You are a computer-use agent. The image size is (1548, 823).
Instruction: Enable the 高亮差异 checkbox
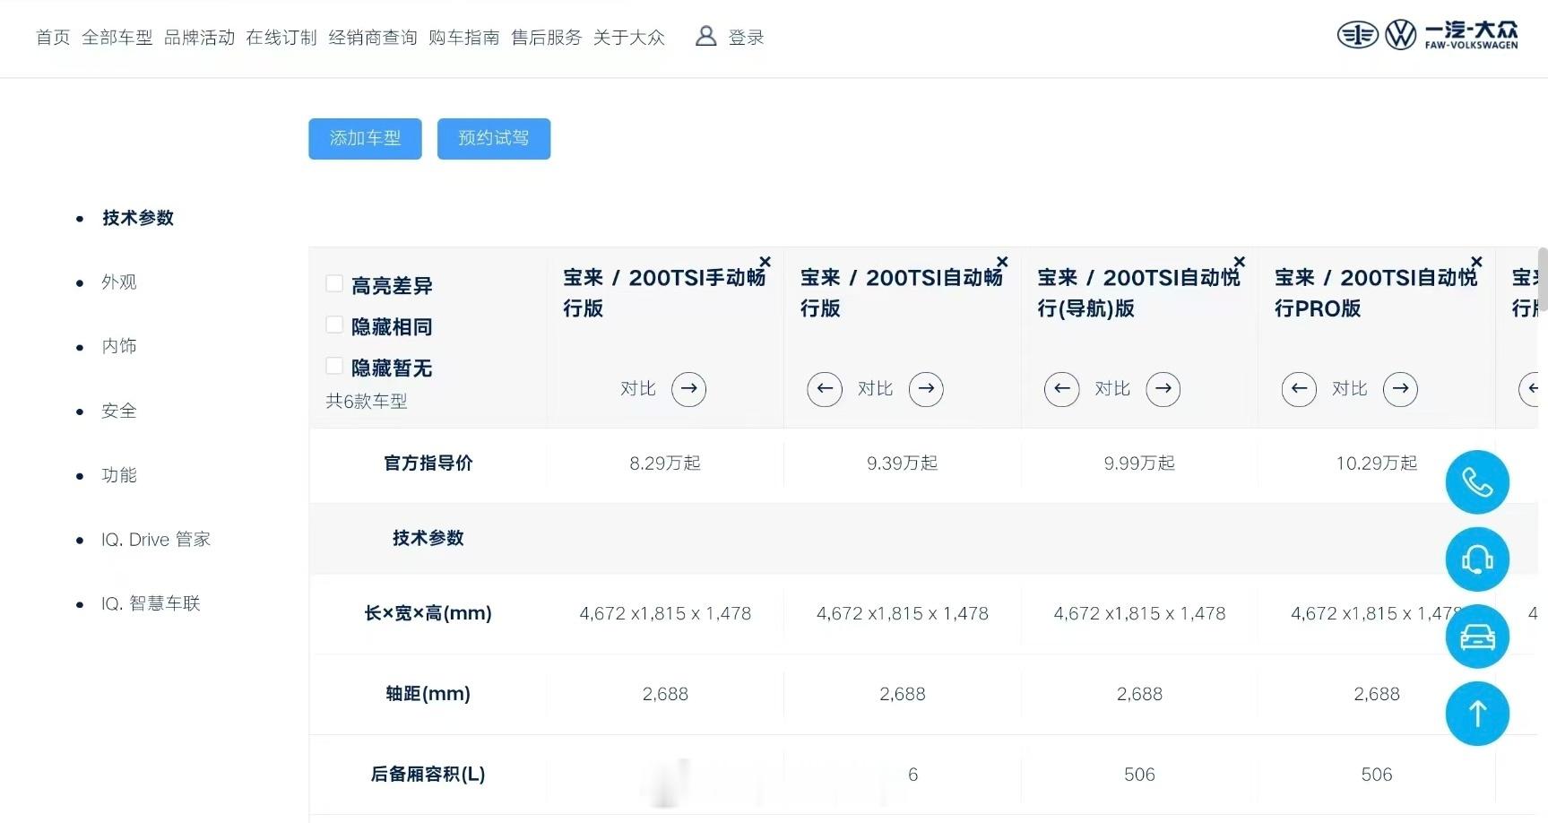(x=334, y=284)
